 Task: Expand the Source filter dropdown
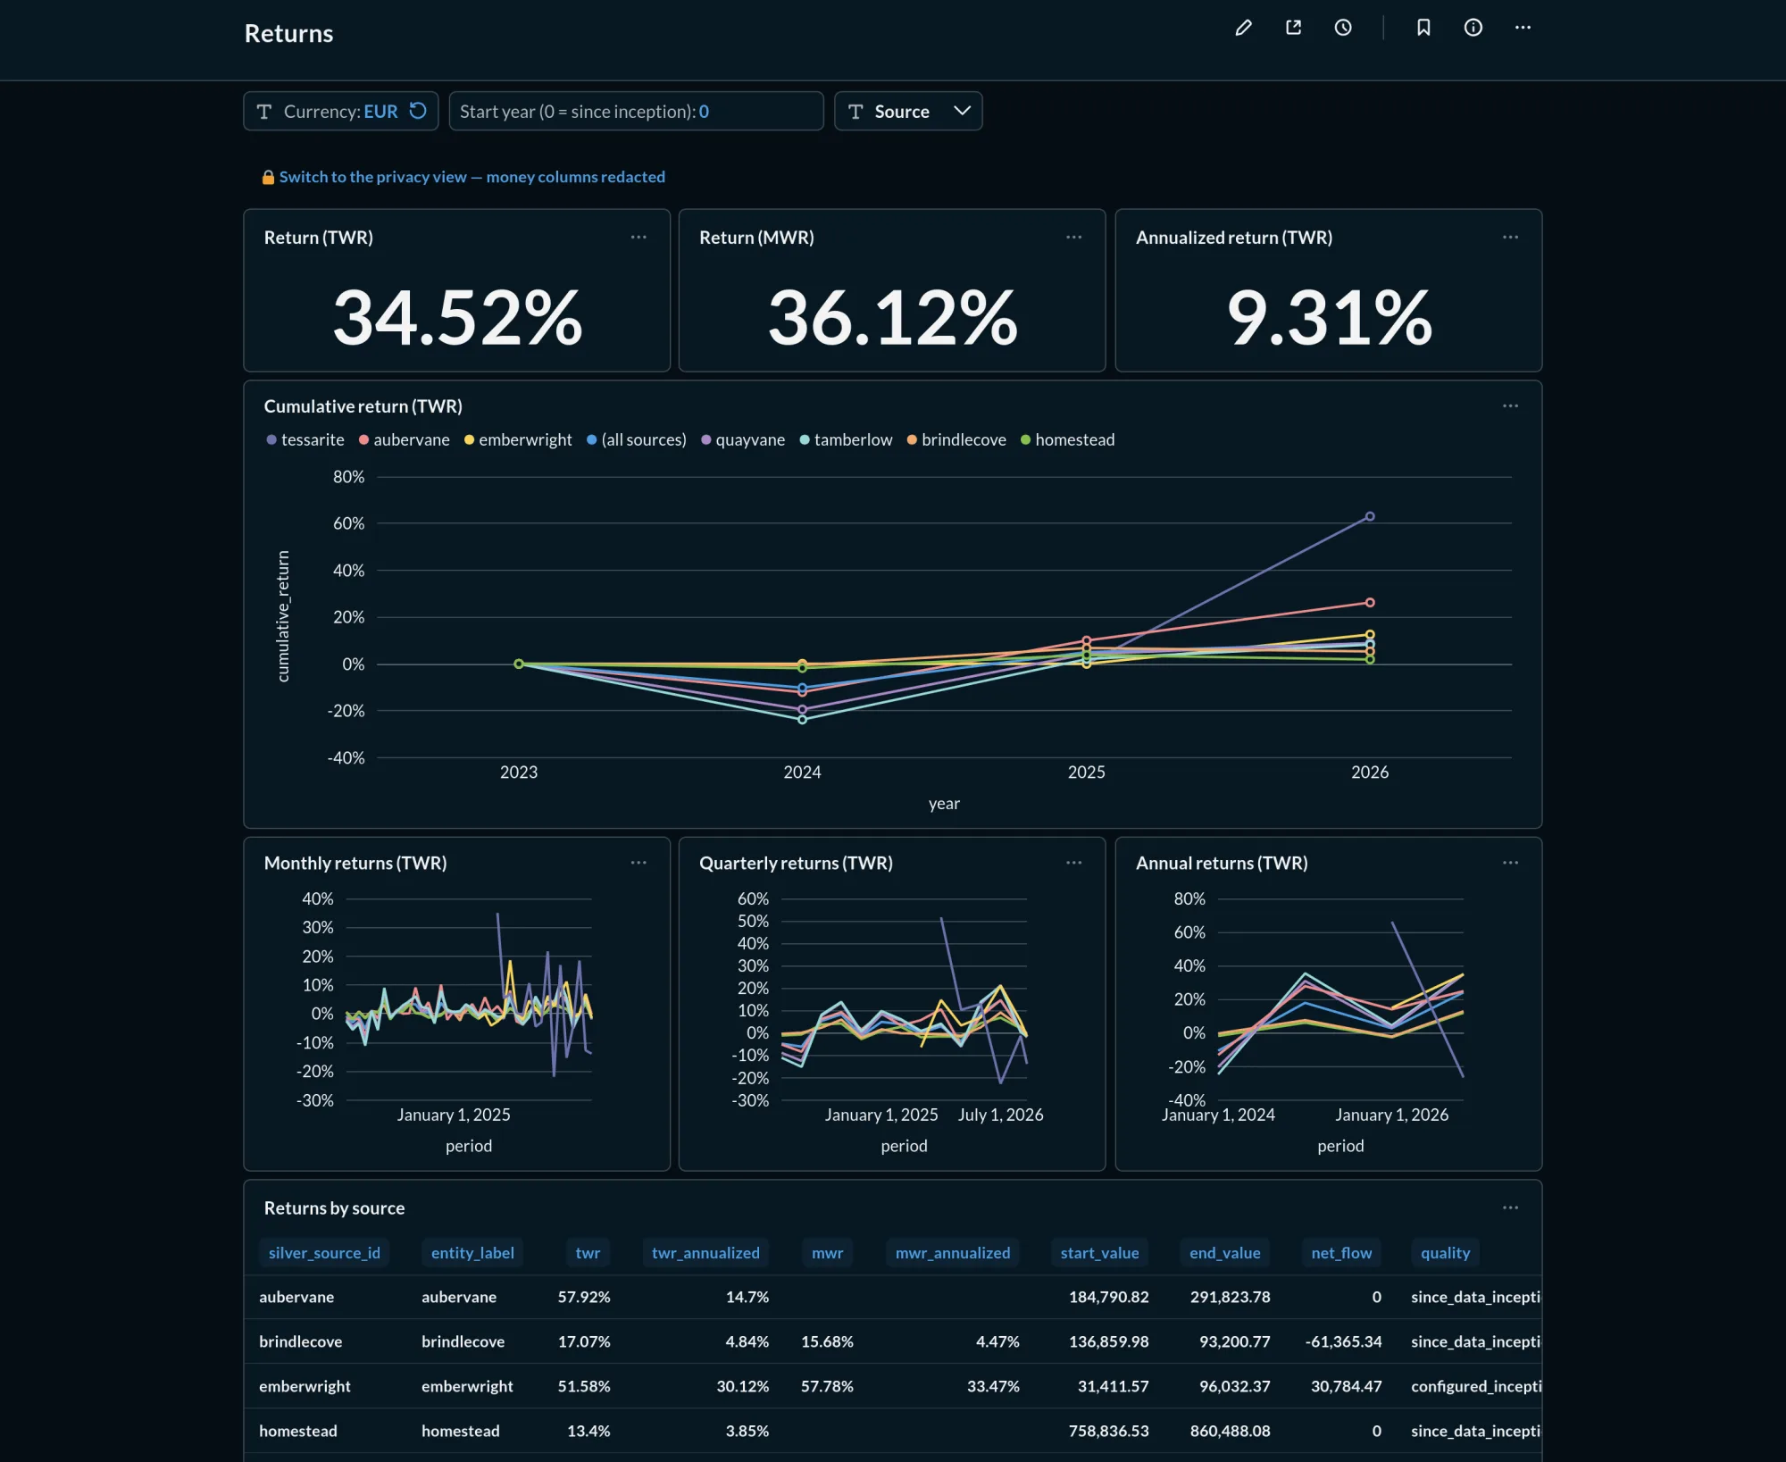(x=908, y=112)
